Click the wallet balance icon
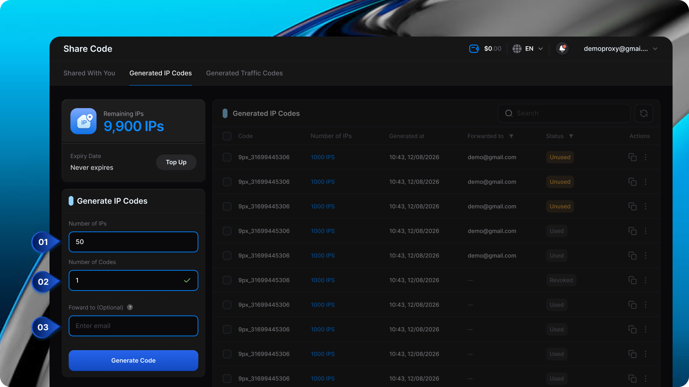Viewport: 689px width, 387px height. [x=474, y=49]
